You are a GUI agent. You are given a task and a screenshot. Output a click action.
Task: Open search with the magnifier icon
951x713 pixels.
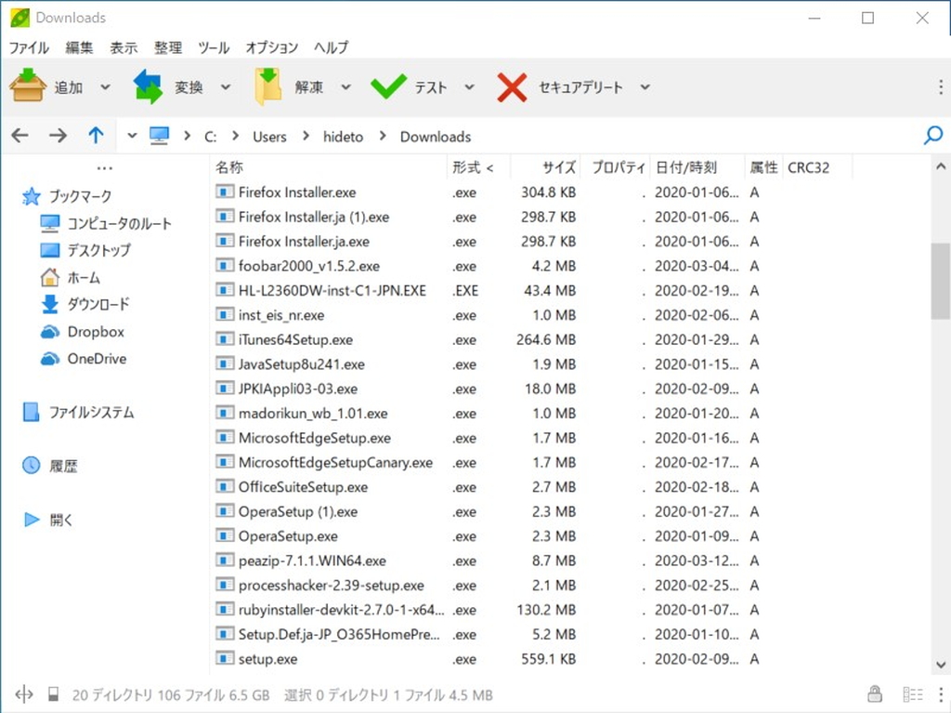(931, 135)
